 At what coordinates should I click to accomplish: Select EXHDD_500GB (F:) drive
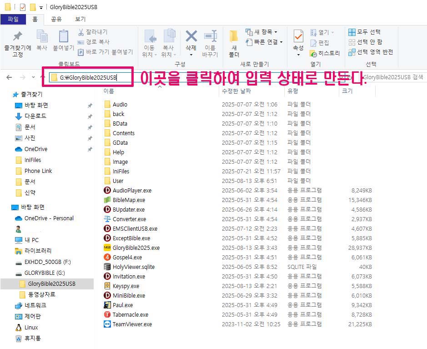pos(47,262)
